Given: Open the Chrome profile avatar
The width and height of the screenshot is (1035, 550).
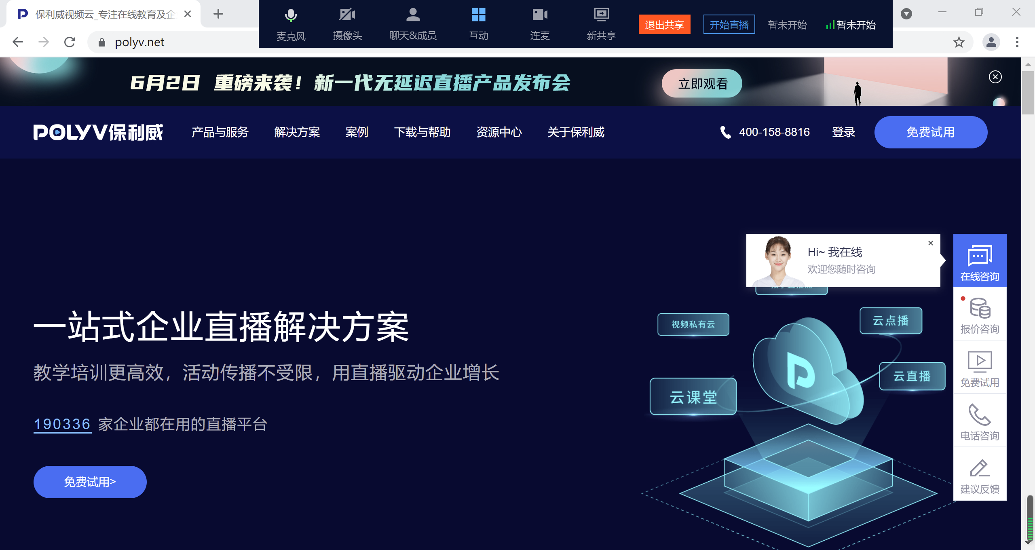Looking at the screenshot, I should click(991, 42).
